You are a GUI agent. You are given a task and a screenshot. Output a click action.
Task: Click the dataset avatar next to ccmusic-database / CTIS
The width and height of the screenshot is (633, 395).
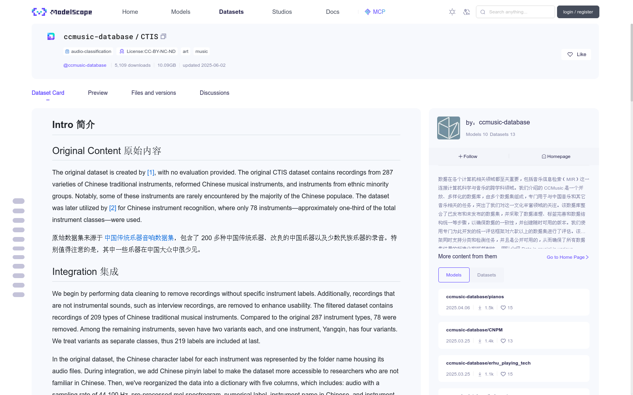[51, 36]
